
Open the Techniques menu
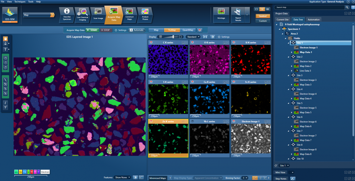[x=20, y=2]
